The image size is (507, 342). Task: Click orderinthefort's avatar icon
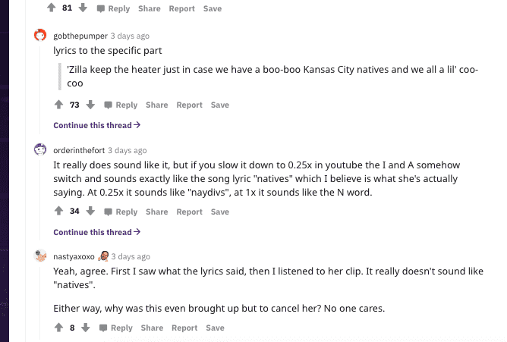tap(41, 149)
